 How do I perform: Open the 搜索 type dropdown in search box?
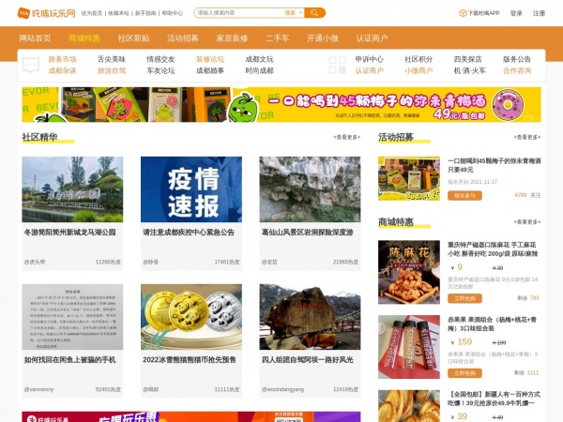pyautogui.click(x=294, y=13)
